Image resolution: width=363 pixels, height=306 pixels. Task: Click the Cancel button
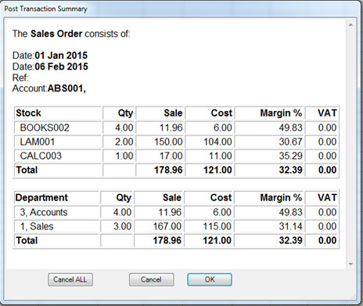(151, 279)
